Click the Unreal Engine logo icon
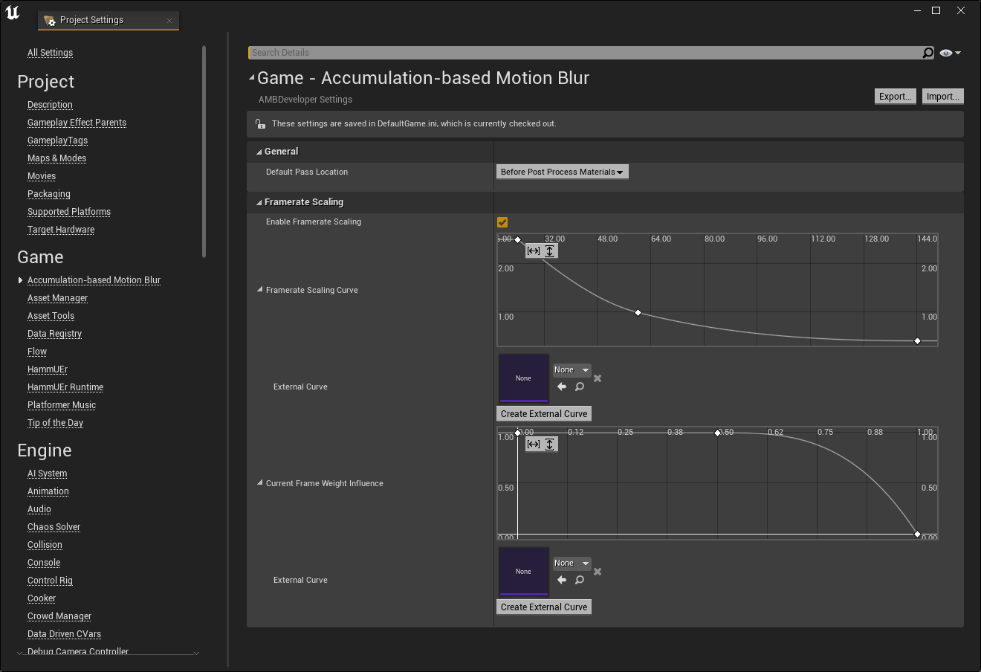The height and width of the screenshot is (672, 981). tap(13, 13)
